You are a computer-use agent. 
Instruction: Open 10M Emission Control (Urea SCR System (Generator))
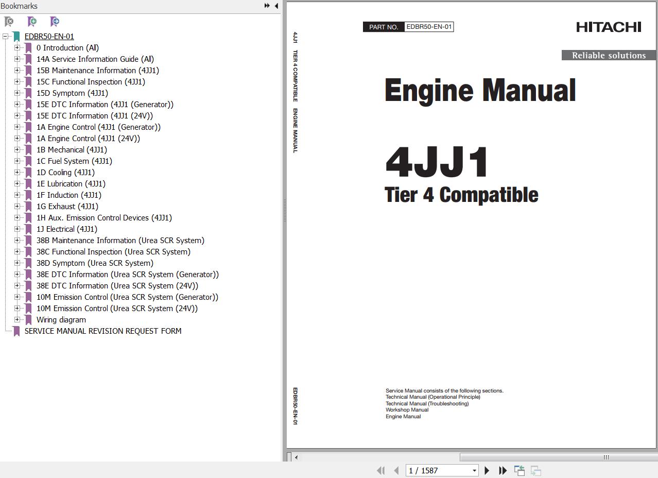[x=127, y=297]
